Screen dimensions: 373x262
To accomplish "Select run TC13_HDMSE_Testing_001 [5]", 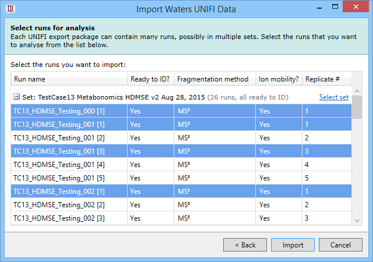I will [181, 178].
